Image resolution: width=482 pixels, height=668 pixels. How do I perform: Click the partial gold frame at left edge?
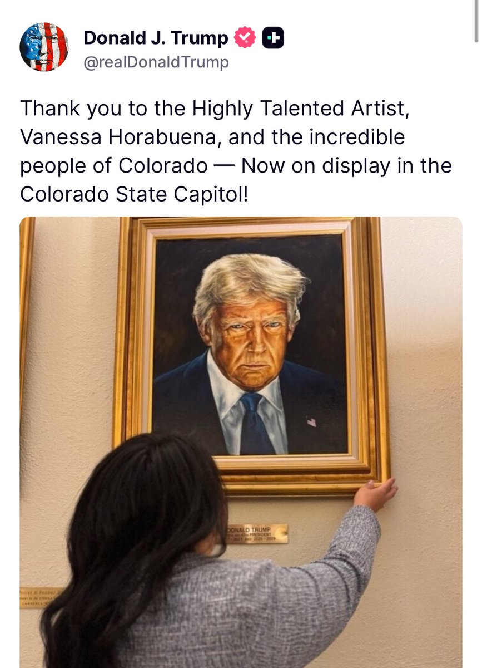tap(26, 312)
